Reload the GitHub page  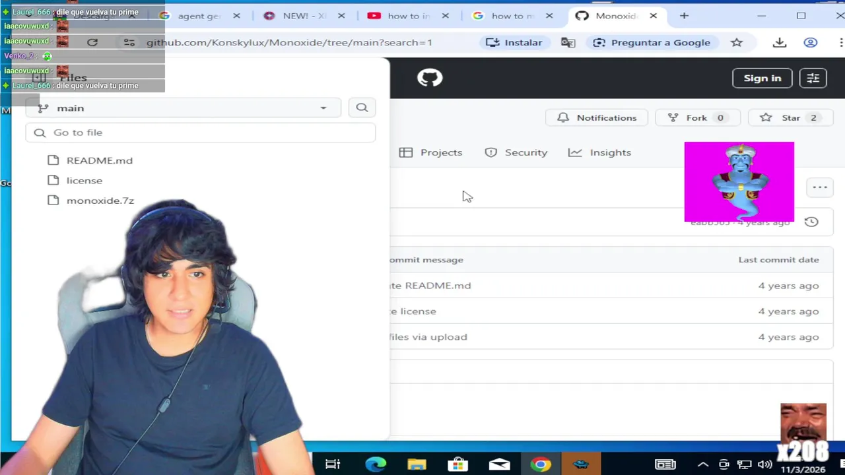92,42
